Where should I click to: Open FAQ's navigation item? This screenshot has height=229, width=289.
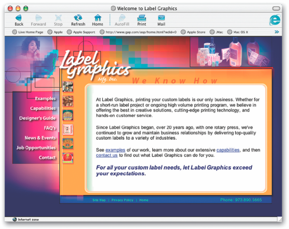point(50,128)
